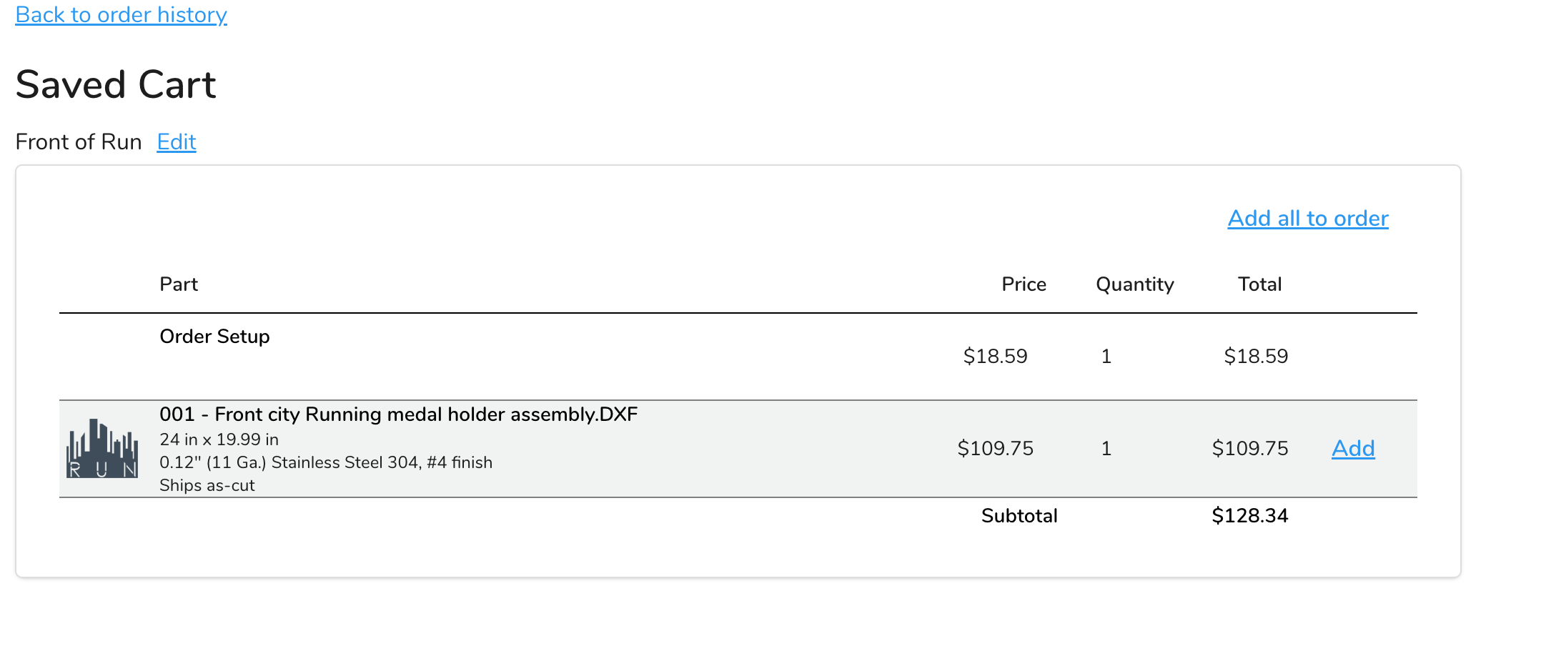Click the 24 in x 19.99 in dimensions text
This screenshot has width=1541, height=656.
(x=219, y=439)
